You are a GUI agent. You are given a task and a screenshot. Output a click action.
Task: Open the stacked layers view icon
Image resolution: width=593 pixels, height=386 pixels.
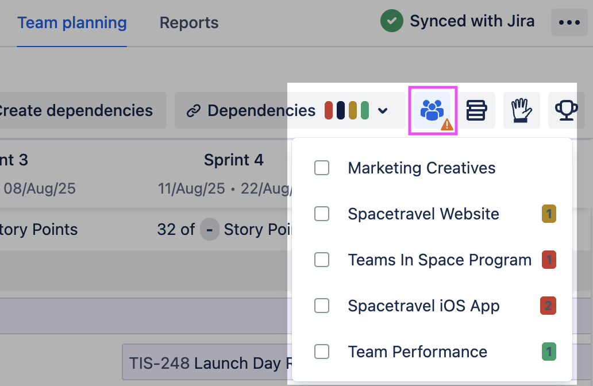tap(476, 110)
